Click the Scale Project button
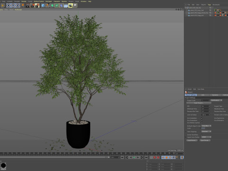The height and width of the screenshot is (171, 228). point(199,103)
